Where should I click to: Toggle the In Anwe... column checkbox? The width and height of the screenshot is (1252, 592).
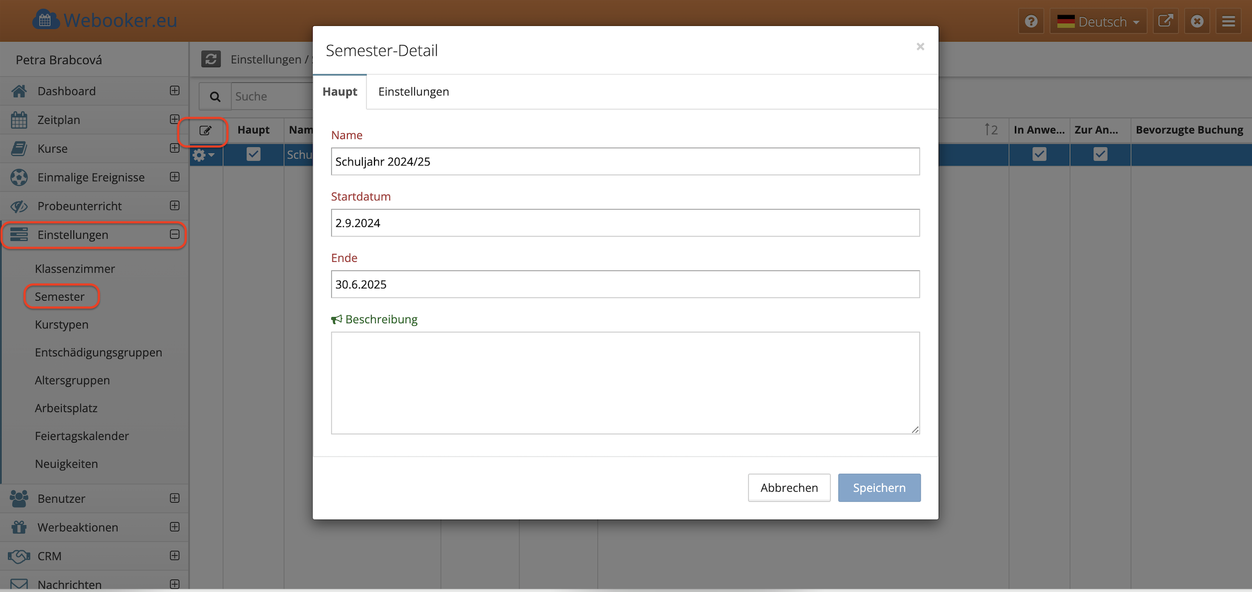[x=1039, y=154]
